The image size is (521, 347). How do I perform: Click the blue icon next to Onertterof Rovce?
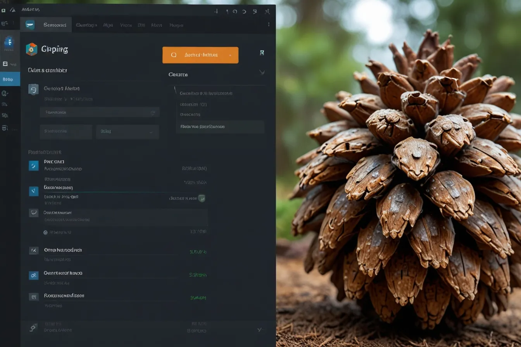(34, 275)
